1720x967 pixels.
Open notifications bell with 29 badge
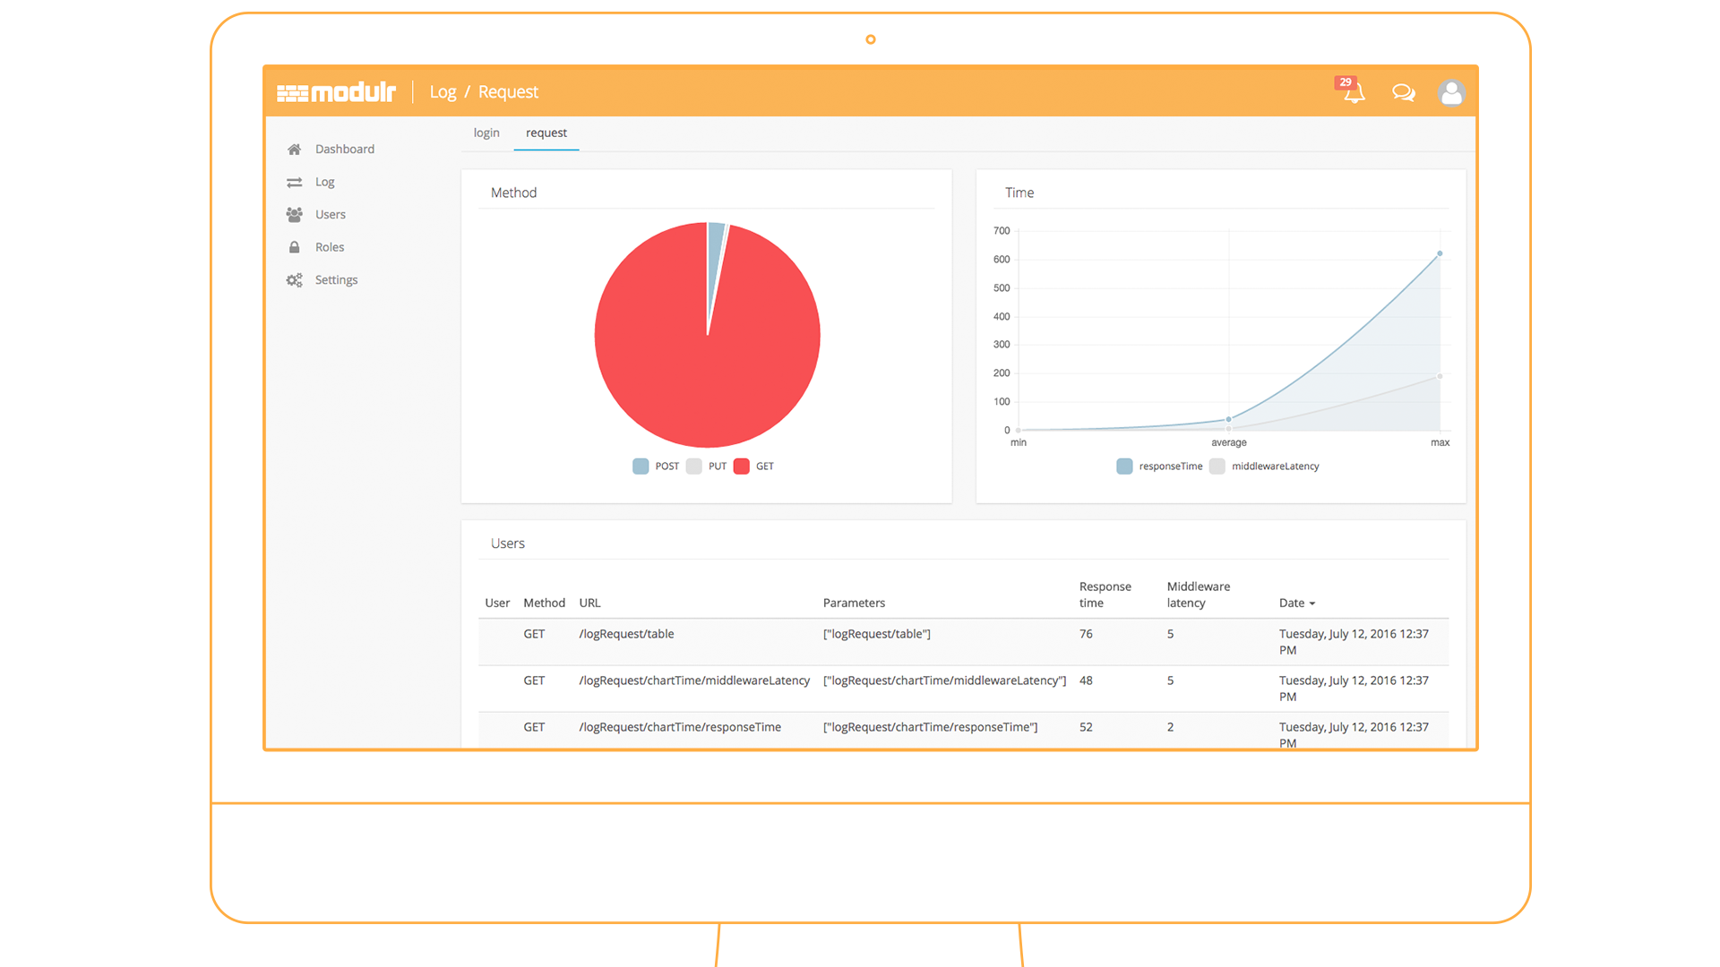[x=1354, y=92]
